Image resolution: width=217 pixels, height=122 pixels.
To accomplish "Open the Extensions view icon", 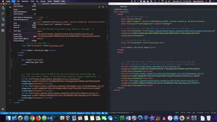I will click(x=3, y=30).
